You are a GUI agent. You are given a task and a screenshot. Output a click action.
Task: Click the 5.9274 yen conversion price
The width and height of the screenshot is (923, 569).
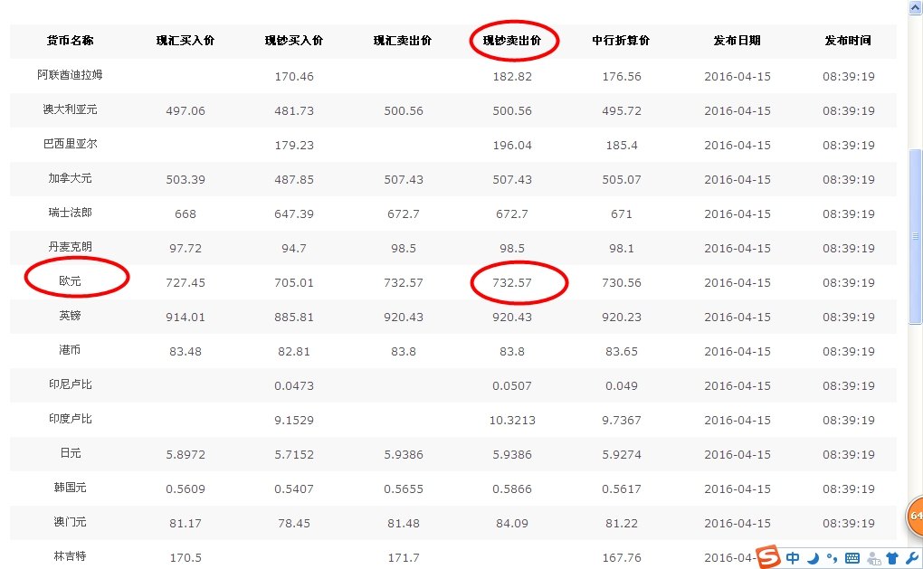[x=622, y=455]
